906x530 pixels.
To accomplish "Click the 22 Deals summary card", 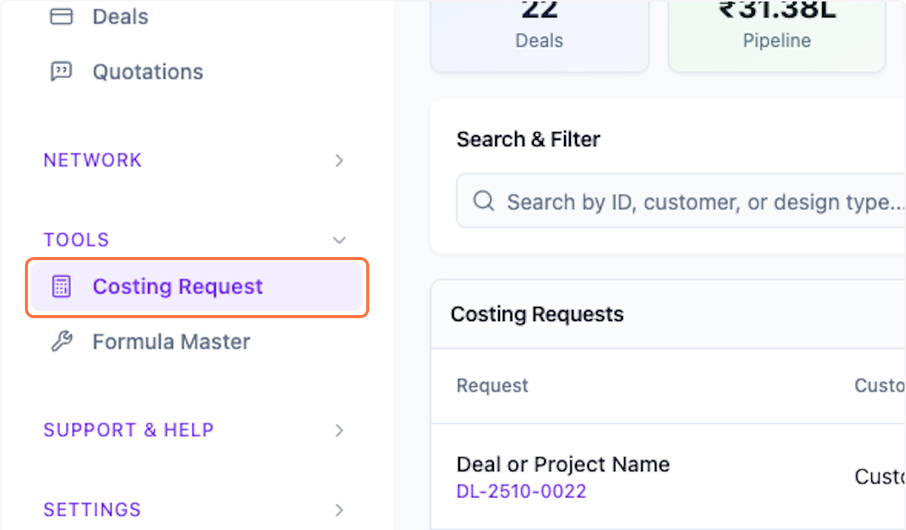I will point(539,34).
